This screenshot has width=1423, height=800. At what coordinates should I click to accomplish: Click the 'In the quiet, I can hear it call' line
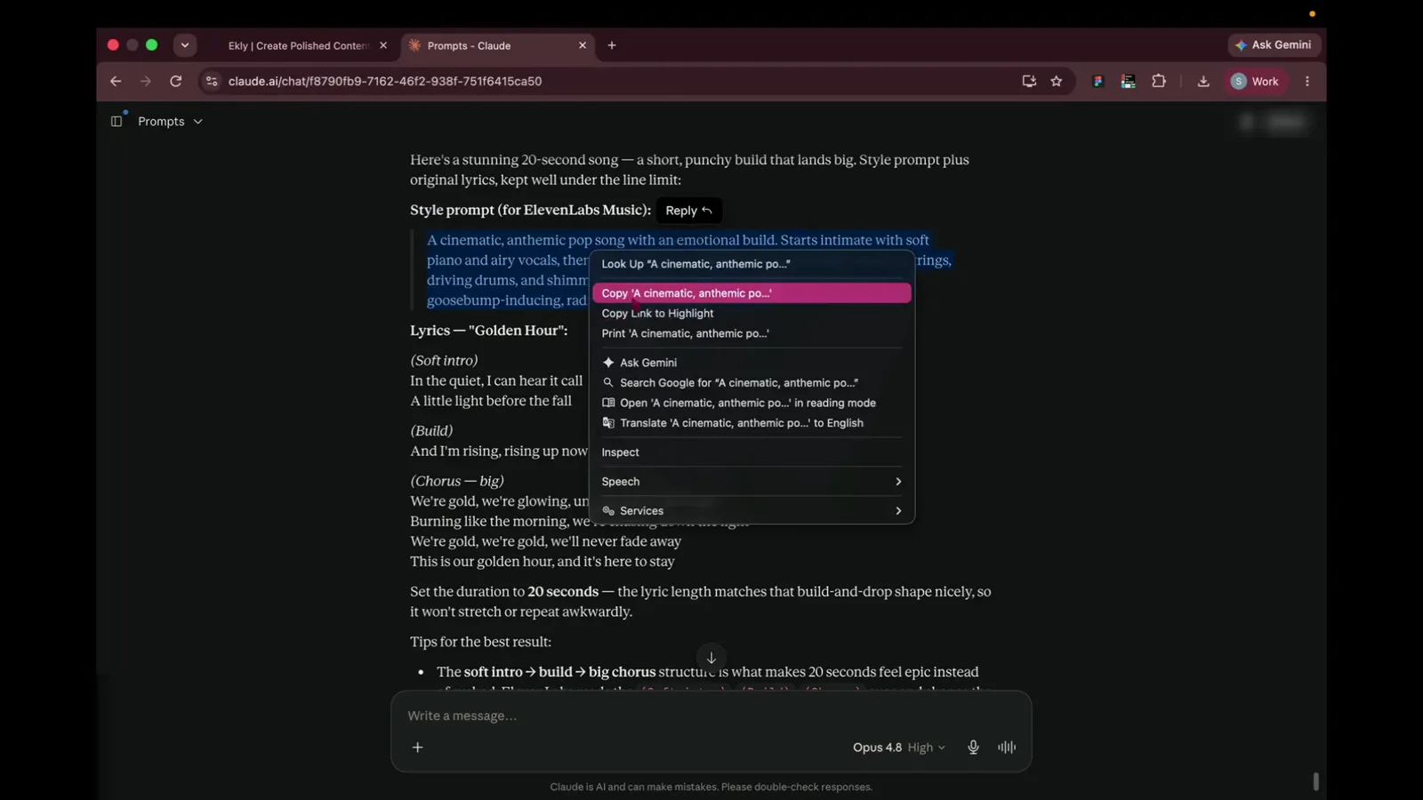[x=496, y=381]
